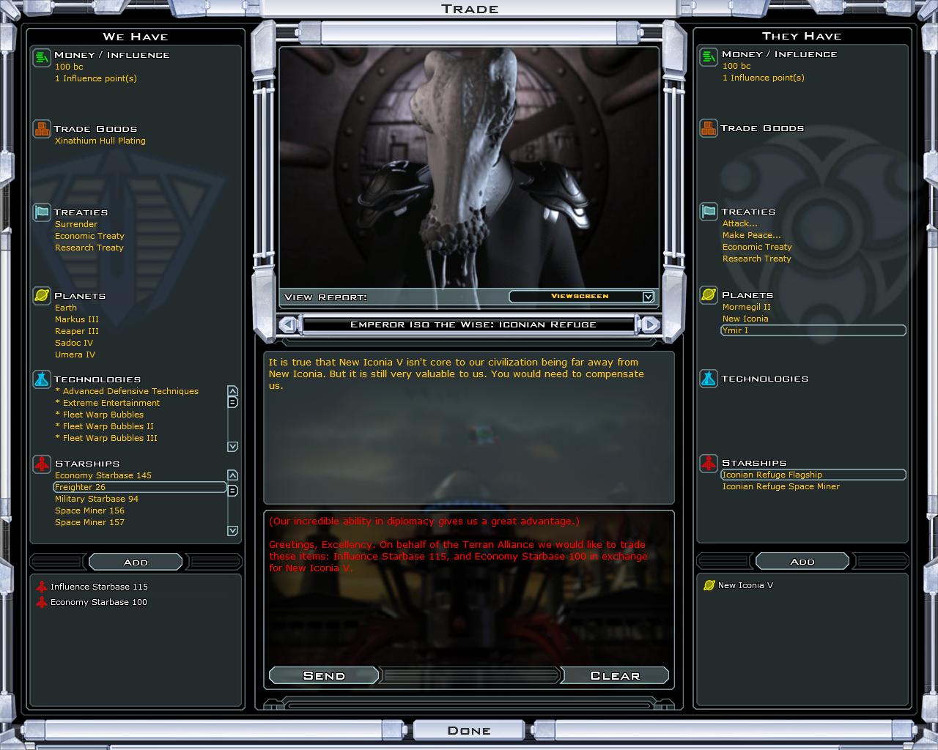Click Add under the We Have panel
This screenshot has height=750, width=938.
[134, 562]
